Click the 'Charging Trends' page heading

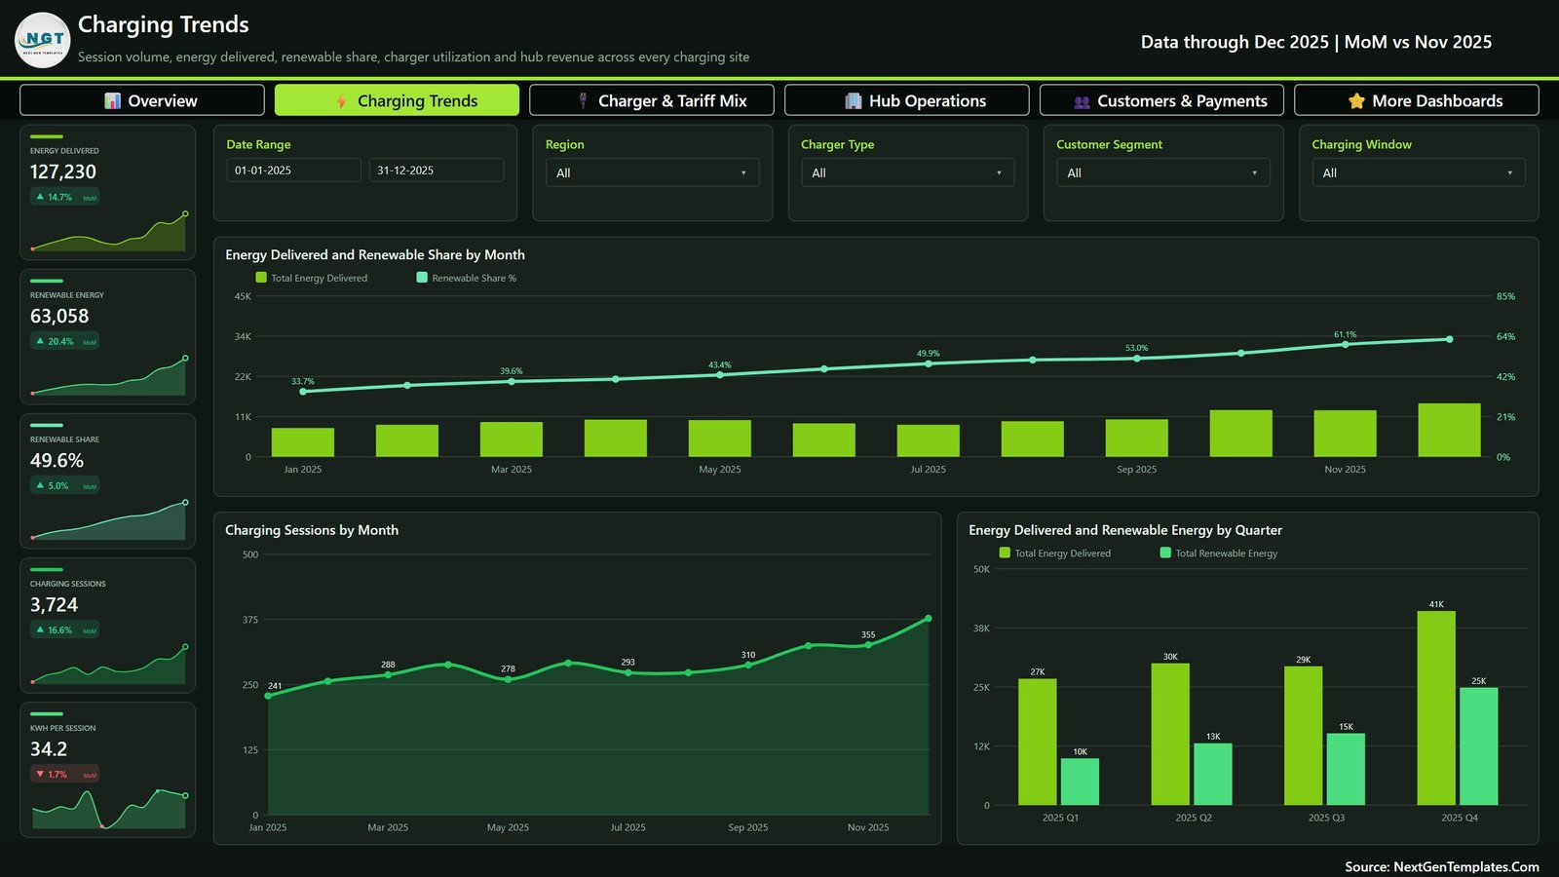(x=163, y=24)
